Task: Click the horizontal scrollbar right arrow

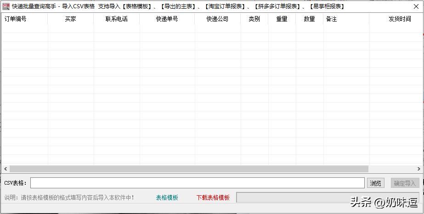Action: coord(418,169)
